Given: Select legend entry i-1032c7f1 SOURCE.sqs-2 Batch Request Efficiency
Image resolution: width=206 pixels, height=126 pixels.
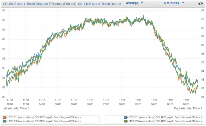Looking at the screenshot, I should [x=42, y=117].
